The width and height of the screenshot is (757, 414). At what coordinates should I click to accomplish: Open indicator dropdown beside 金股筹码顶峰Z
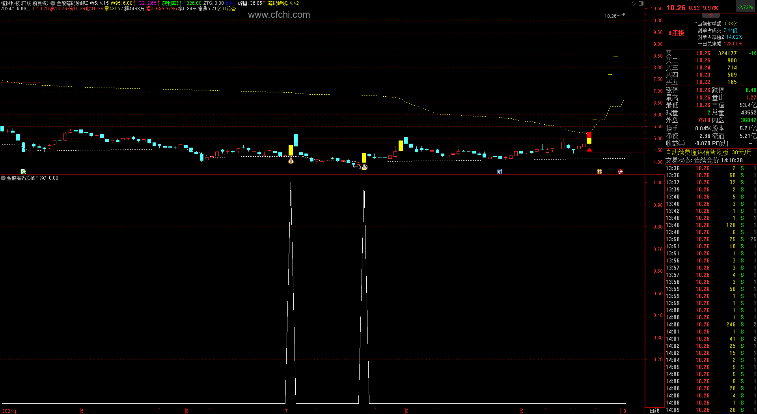tap(53, 3)
